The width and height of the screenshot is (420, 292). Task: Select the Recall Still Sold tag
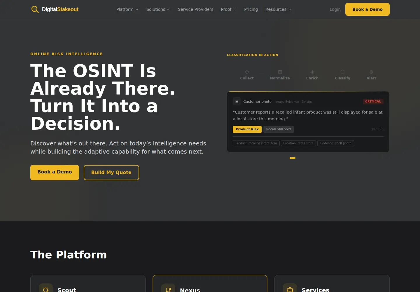click(279, 129)
